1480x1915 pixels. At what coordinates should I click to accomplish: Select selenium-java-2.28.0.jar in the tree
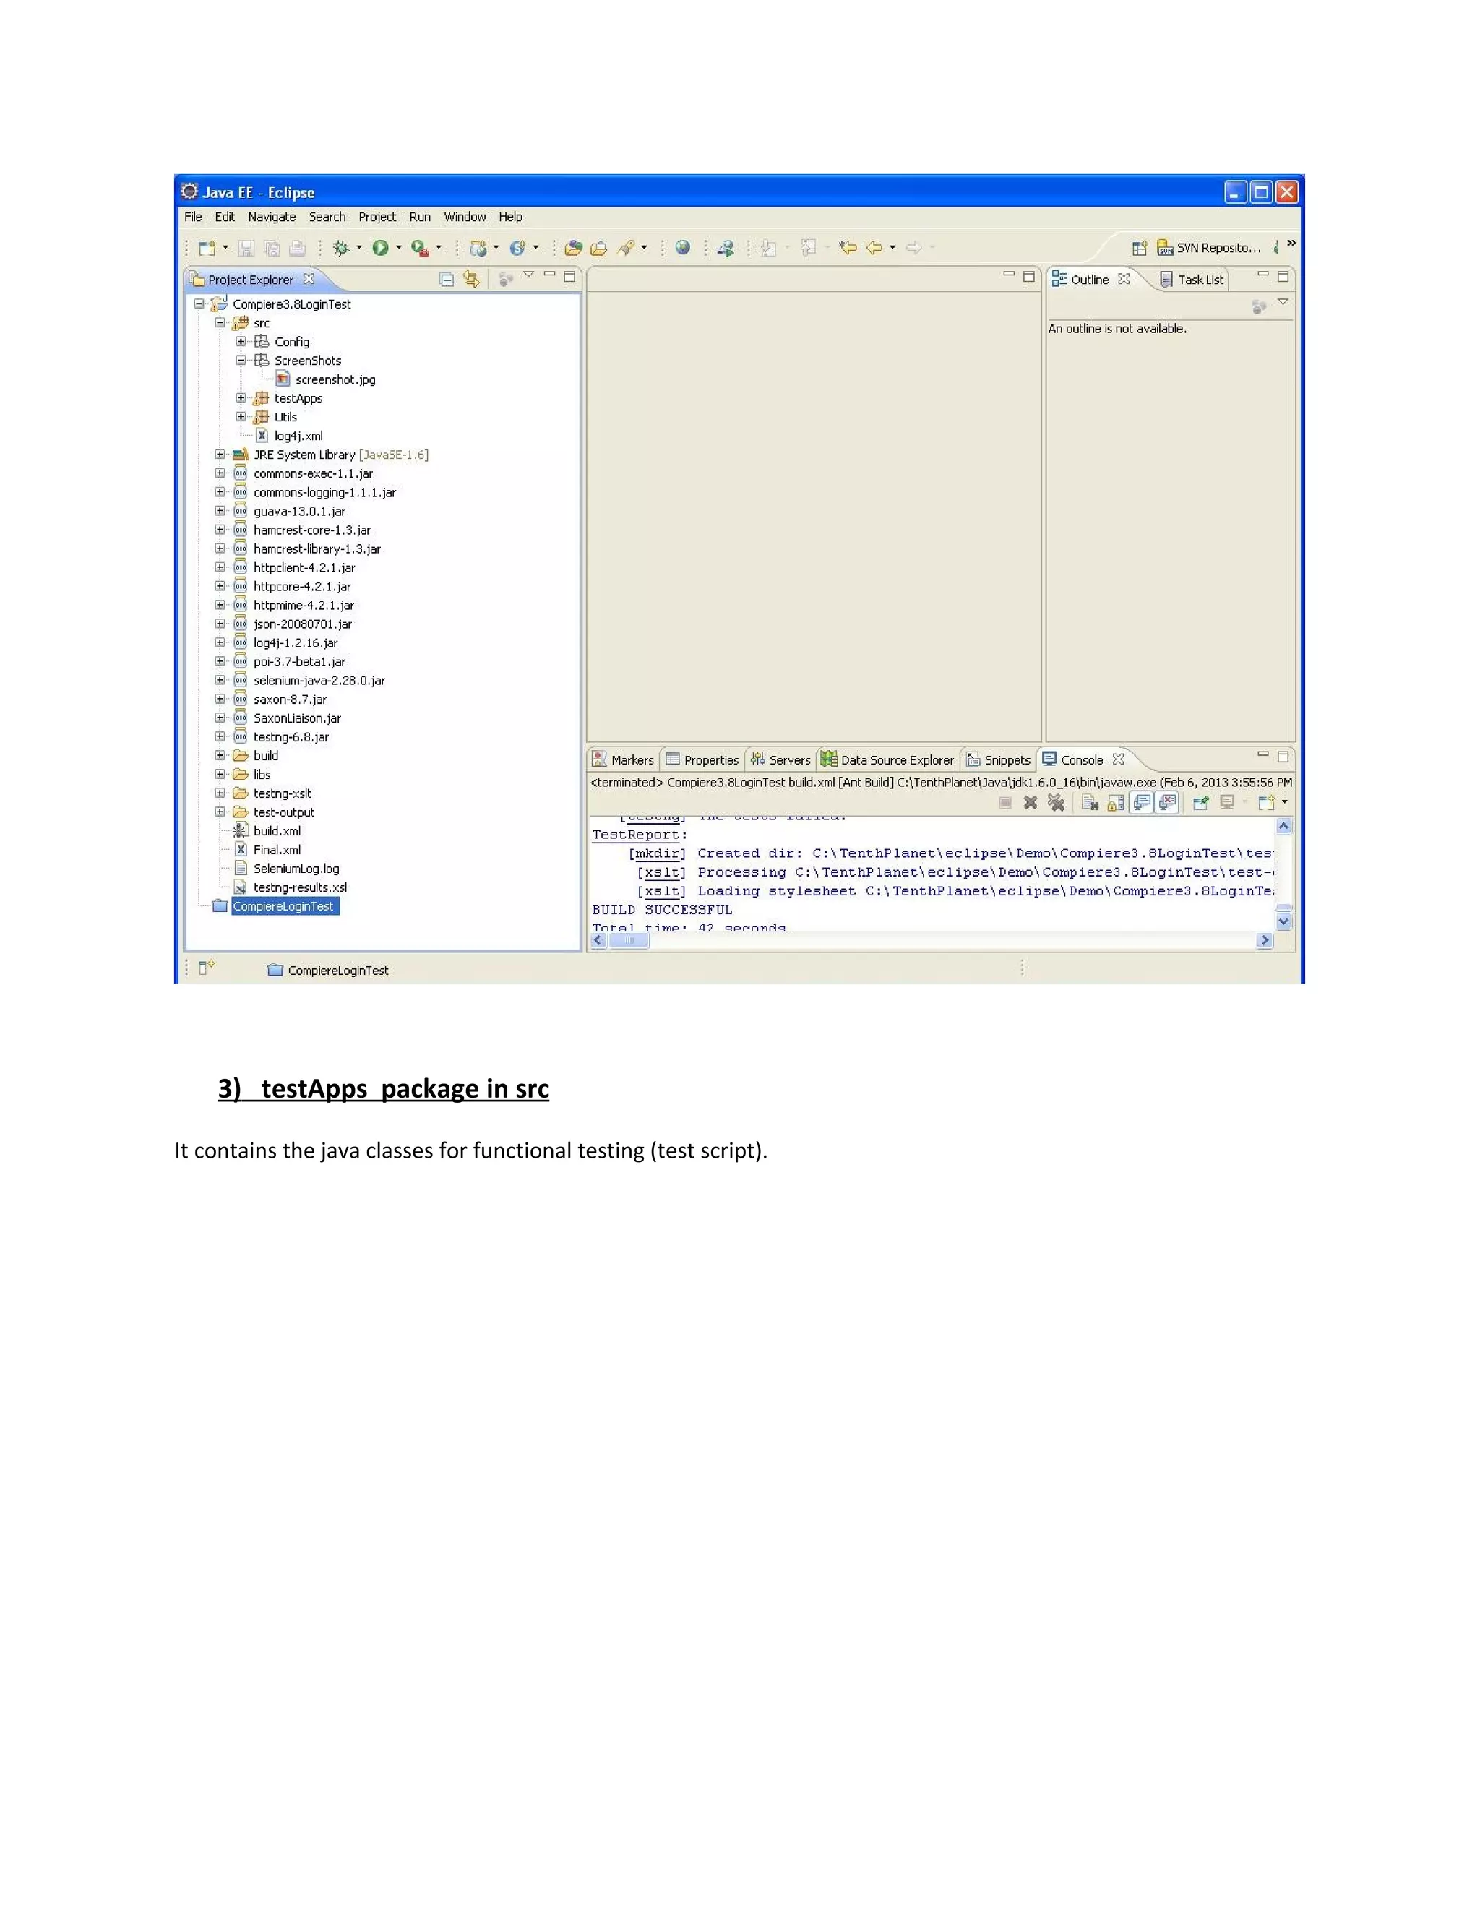tap(319, 681)
